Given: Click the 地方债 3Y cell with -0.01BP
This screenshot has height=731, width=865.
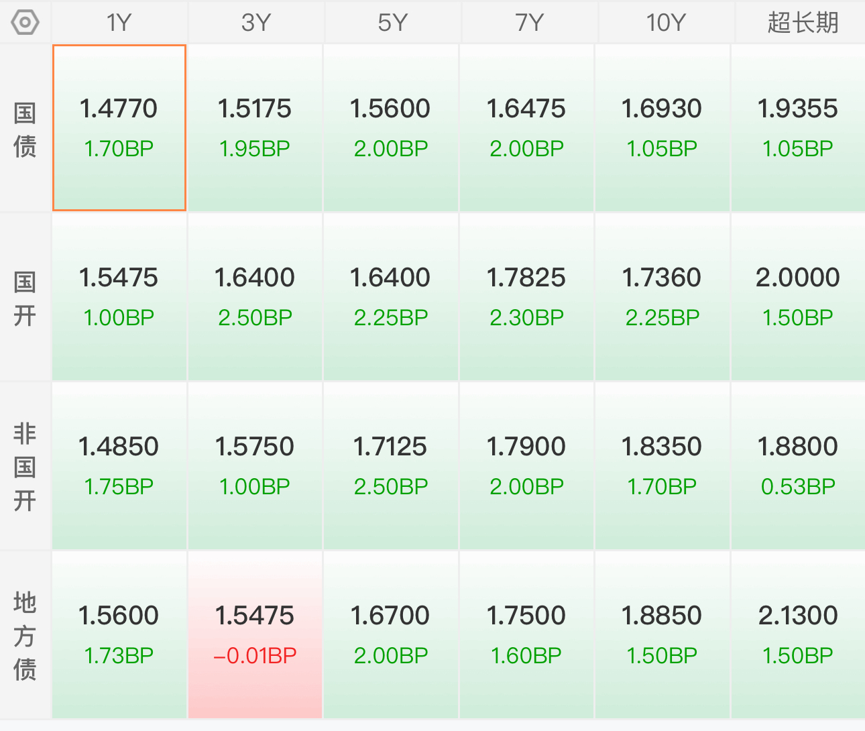Looking at the screenshot, I should click(x=255, y=634).
